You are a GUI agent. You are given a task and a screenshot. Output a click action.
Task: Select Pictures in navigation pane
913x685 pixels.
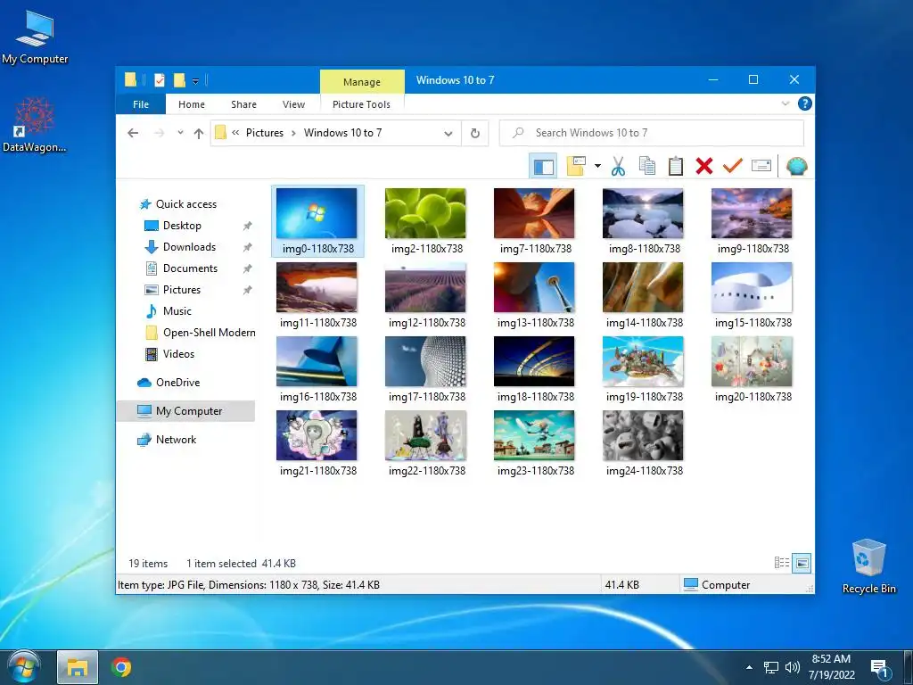click(182, 290)
